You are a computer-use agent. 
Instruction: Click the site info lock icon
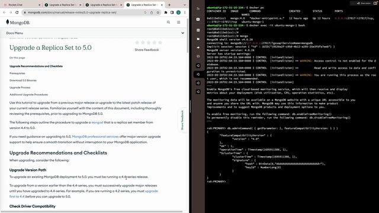(x=25, y=12)
